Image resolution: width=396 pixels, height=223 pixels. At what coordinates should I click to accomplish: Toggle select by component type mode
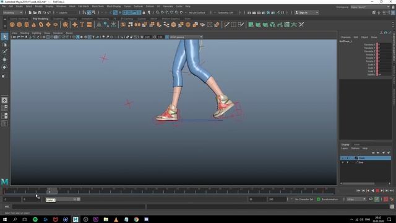tap(93, 12)
